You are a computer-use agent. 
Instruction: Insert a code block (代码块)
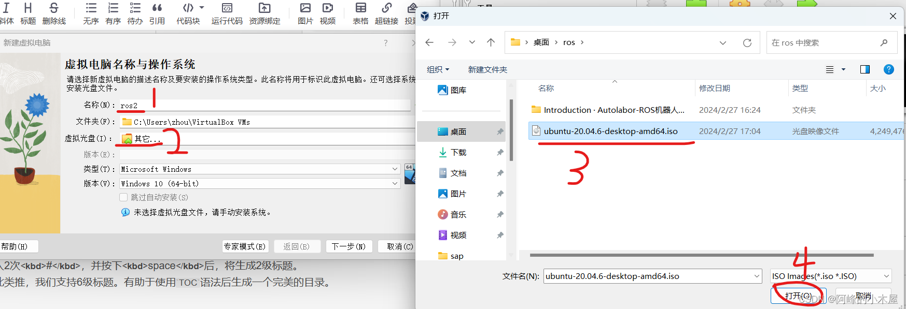pyautogui.click(x=188, y=13)
